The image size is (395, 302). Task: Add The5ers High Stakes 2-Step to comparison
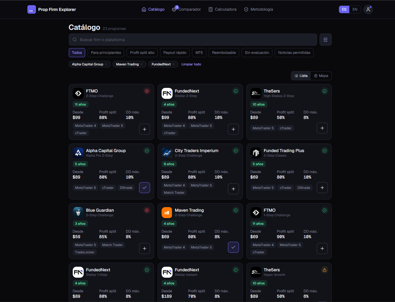tap(322, 128)
